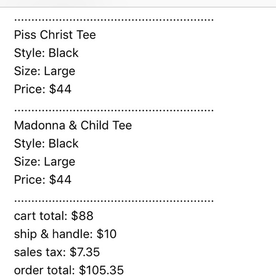
Task: Click Style: Black under Madonna & Child Tee
Action: [46, 143]
